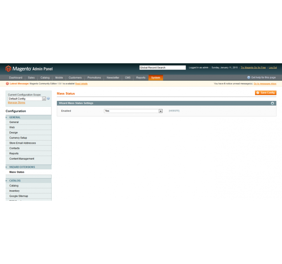This screenshot has height=264, width=282.
Task: Click the help question icon beside scope selector
Action: 48,99
